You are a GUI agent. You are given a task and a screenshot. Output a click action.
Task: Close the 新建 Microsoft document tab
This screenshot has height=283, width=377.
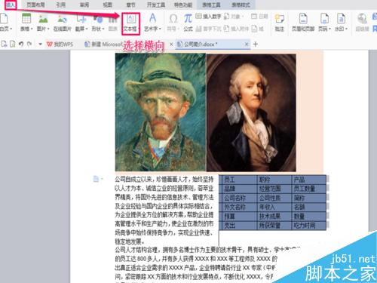pos(171,45)
